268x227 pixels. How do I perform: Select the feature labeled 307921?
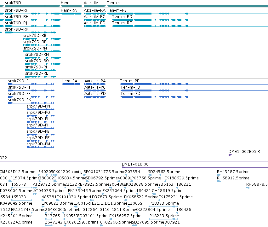tap(172, 222)
